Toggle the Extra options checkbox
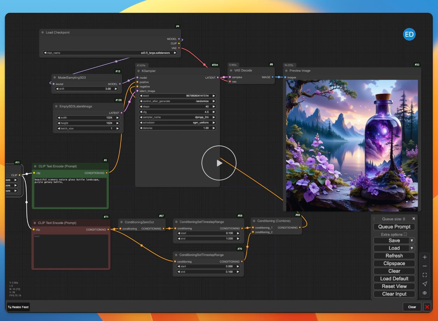 405,234
